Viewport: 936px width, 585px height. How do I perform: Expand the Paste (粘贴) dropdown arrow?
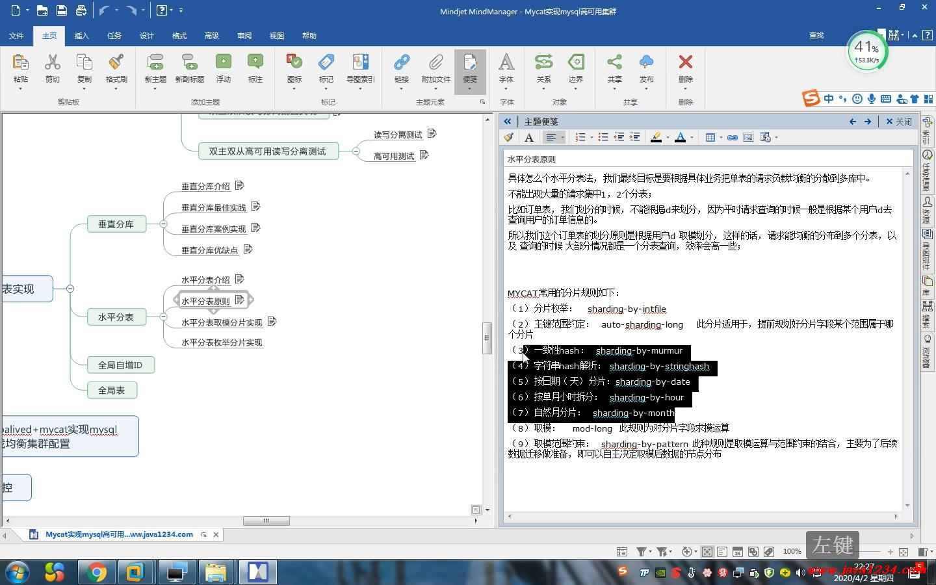[x=21, y=88]
